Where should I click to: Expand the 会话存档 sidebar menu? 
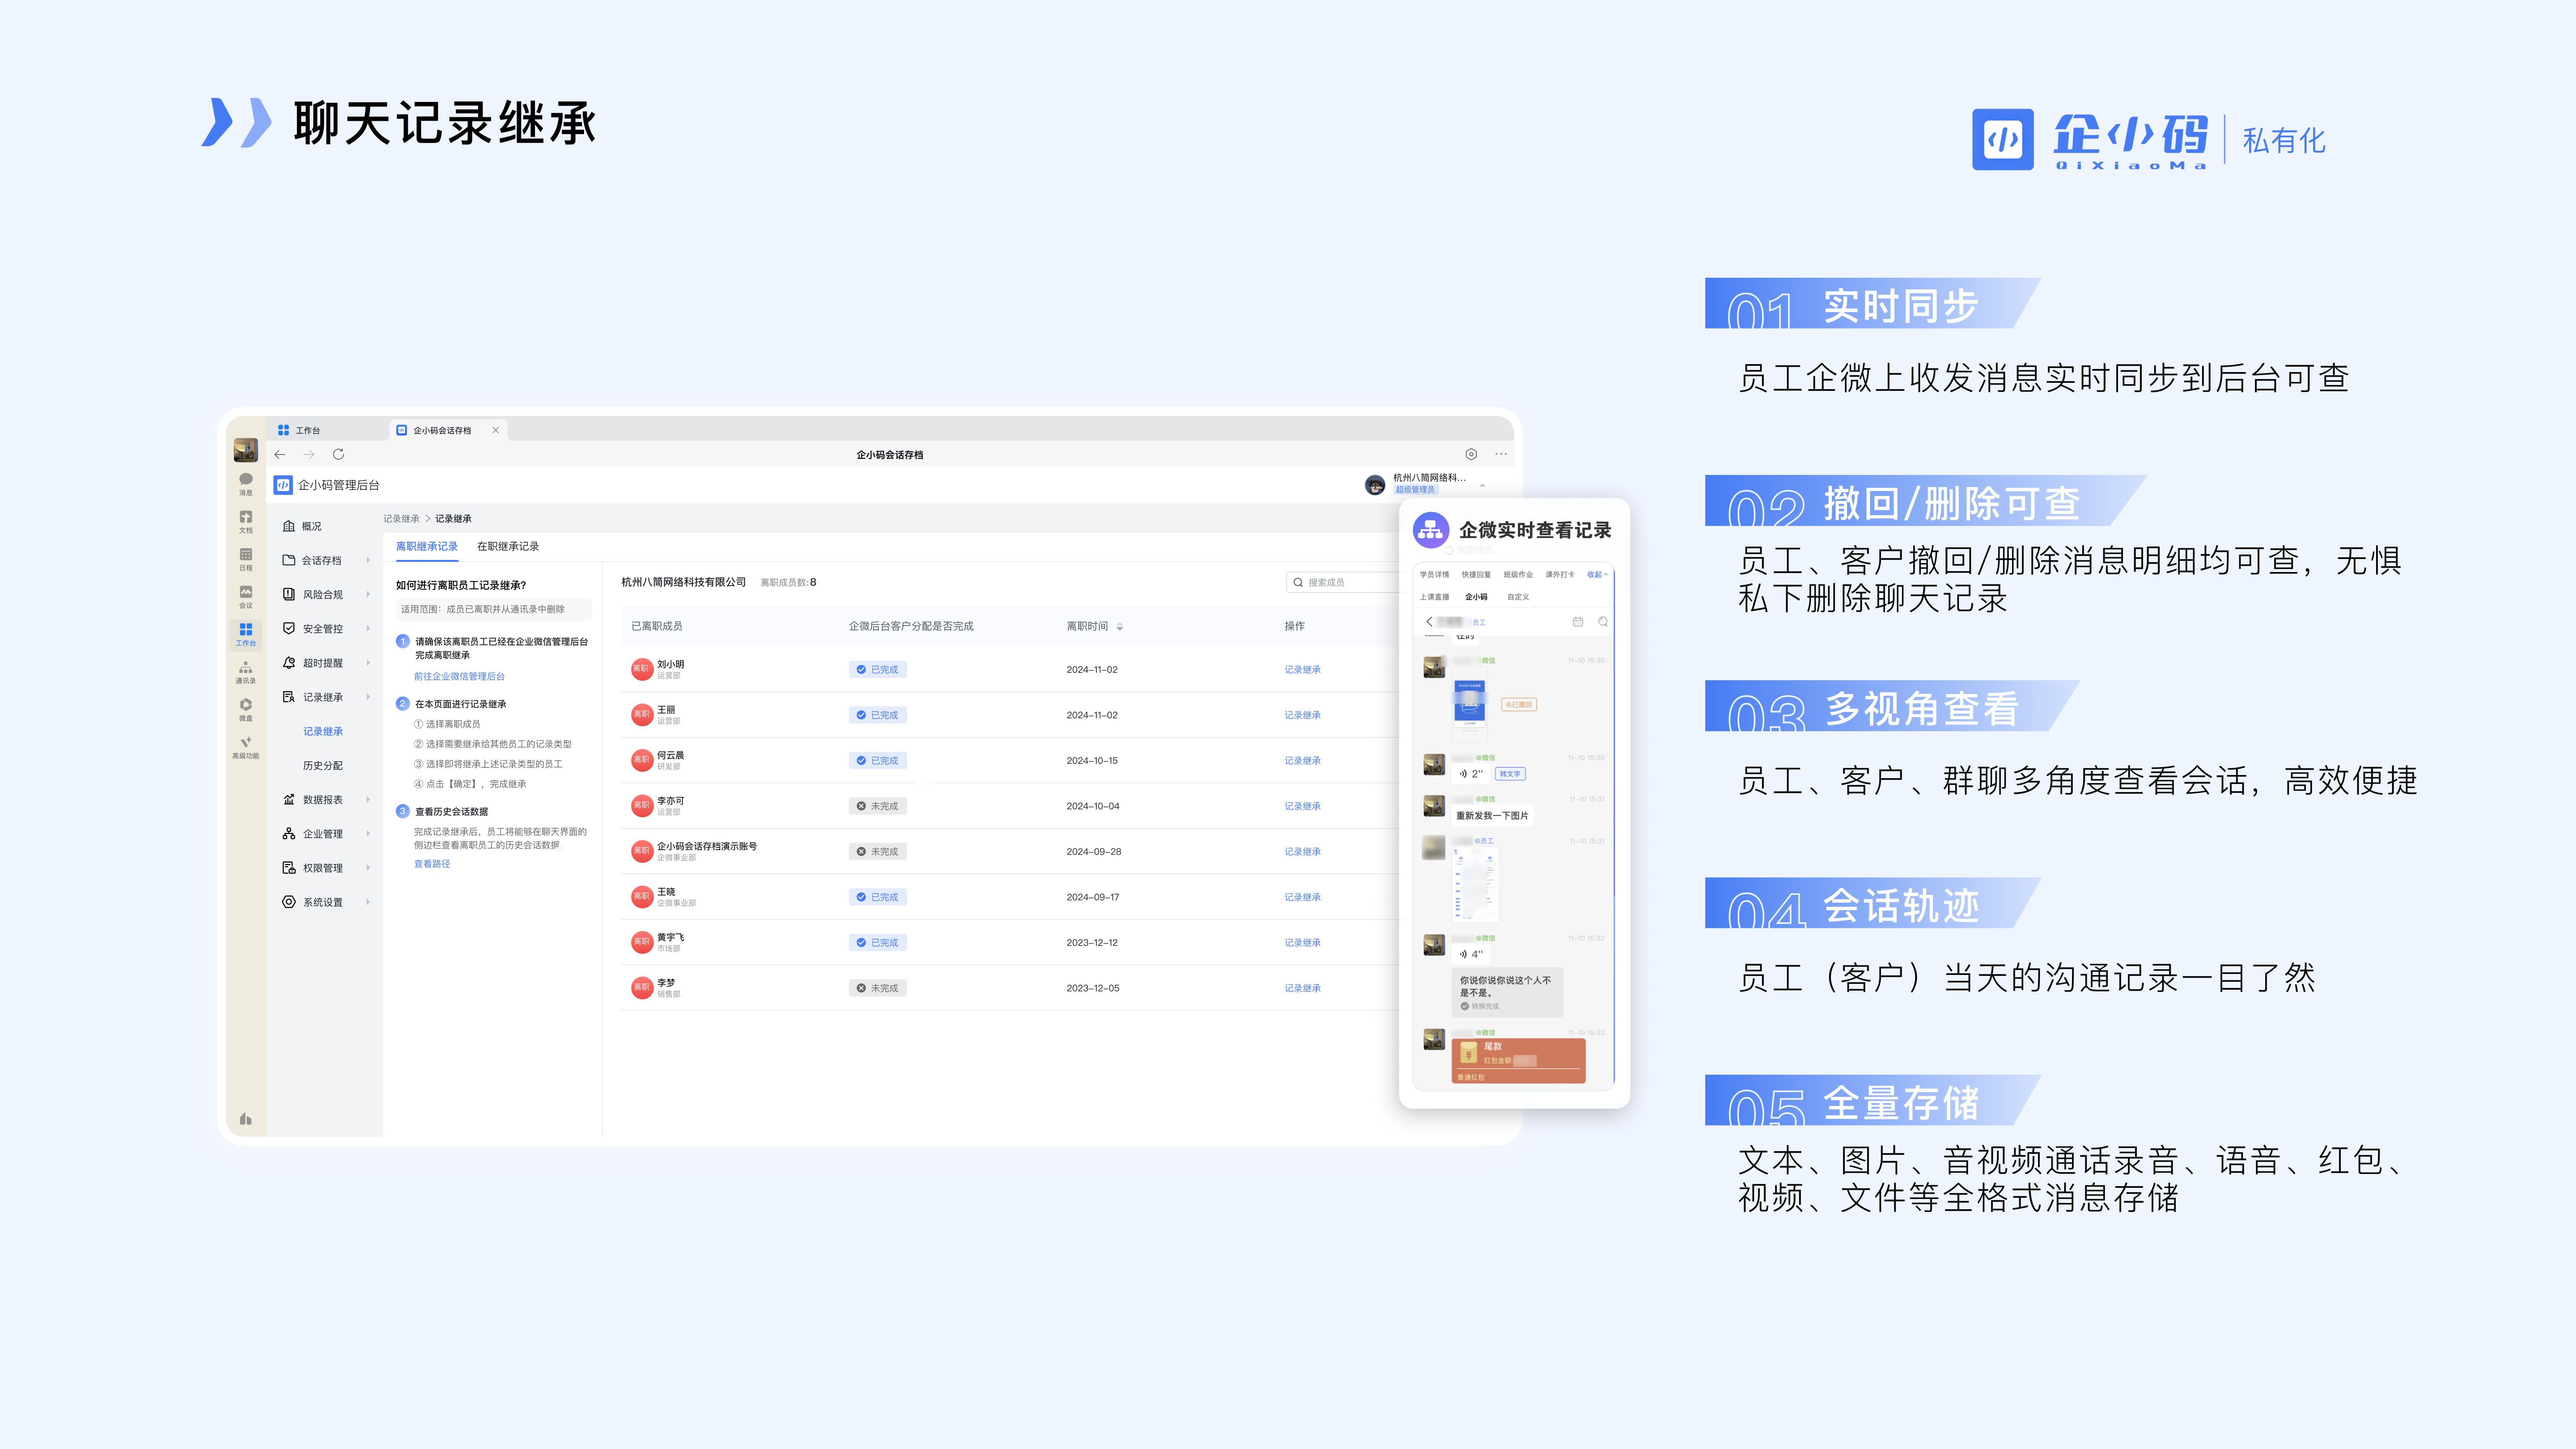[x=326, y=560]
